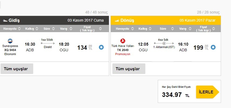The height and width of the screenshot is (108, 231).
Task: Click the plane icon beside Dönüş
Action: 117,21
